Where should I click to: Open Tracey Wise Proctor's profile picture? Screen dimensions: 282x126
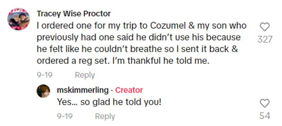[x=19, y=19]
